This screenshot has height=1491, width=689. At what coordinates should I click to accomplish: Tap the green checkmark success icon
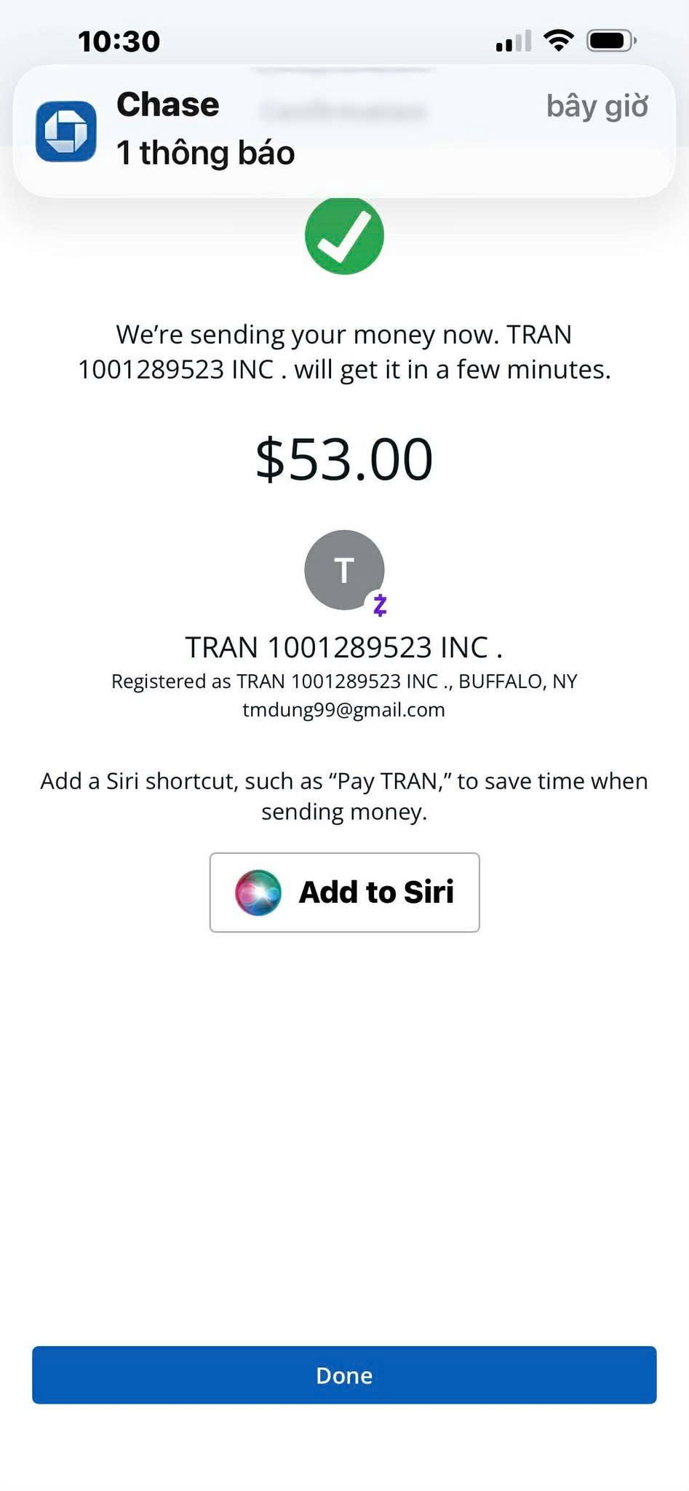tap(344, 235)
